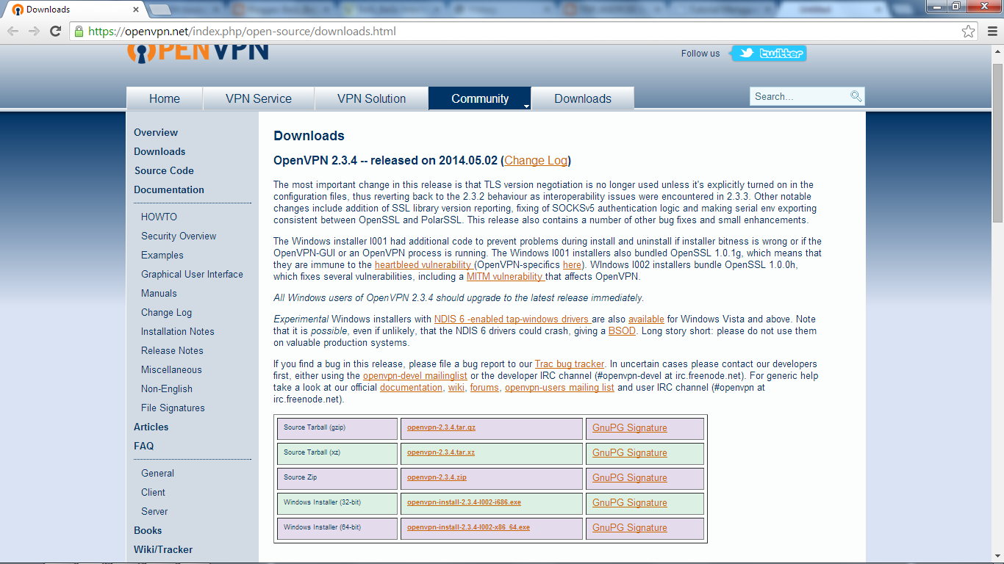
Task: Click the Twitter follow badge
Action: (769, 53)
